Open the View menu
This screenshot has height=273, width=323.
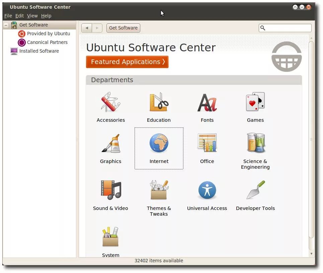coord(32,16)
